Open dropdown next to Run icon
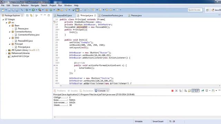This screenshot has width=221, height=124. (36, 10)
